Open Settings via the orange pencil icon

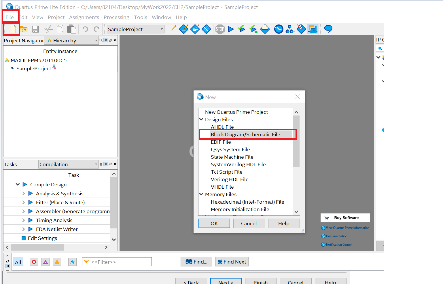point(173,29)
